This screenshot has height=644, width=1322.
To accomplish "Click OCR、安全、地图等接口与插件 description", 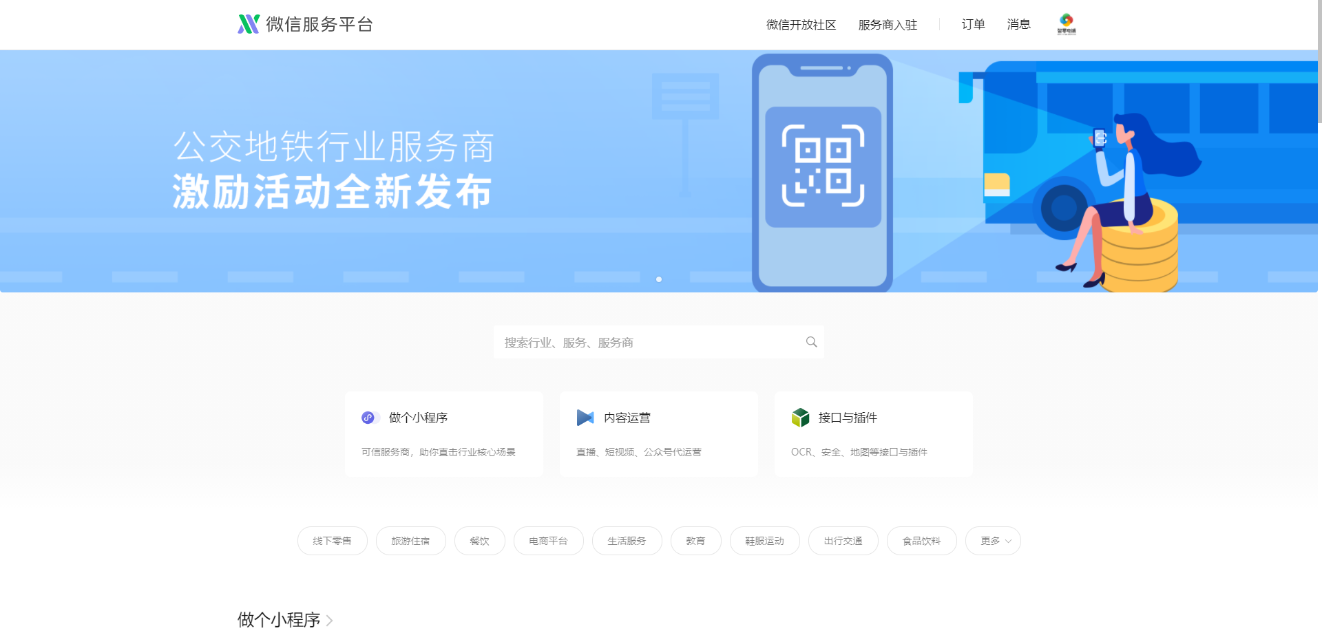I will pyautogui.click(x=859, y=452).
